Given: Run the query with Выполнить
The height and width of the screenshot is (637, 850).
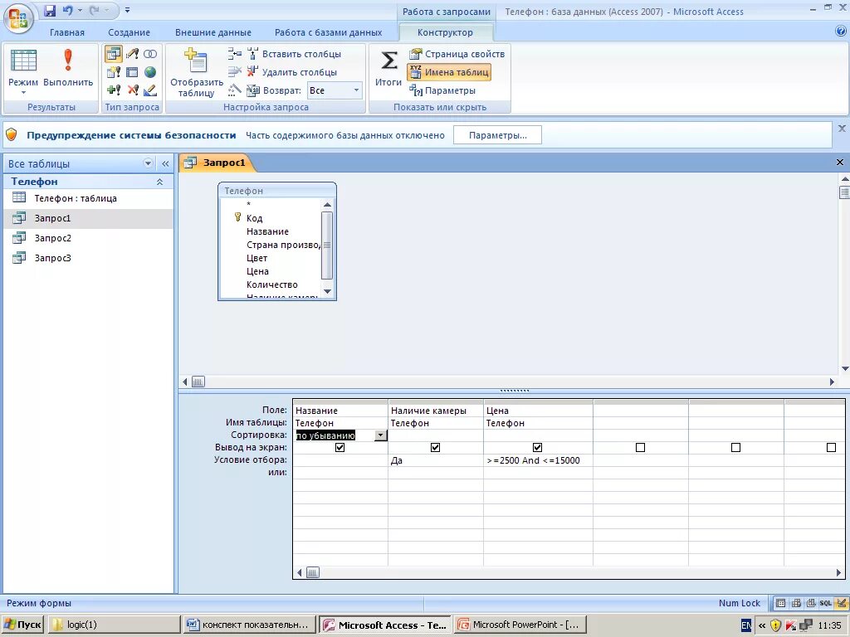Looking at the screenshot, I should click(68, 68).
